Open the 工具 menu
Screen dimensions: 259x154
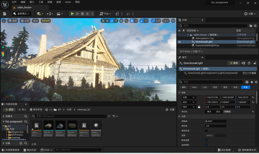point(41,2)
